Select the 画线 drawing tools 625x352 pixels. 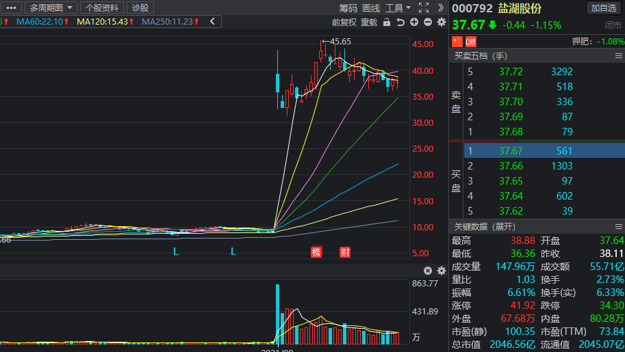(x=371, y=8)
